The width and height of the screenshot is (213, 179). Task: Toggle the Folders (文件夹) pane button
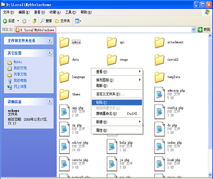coord(63,21)
